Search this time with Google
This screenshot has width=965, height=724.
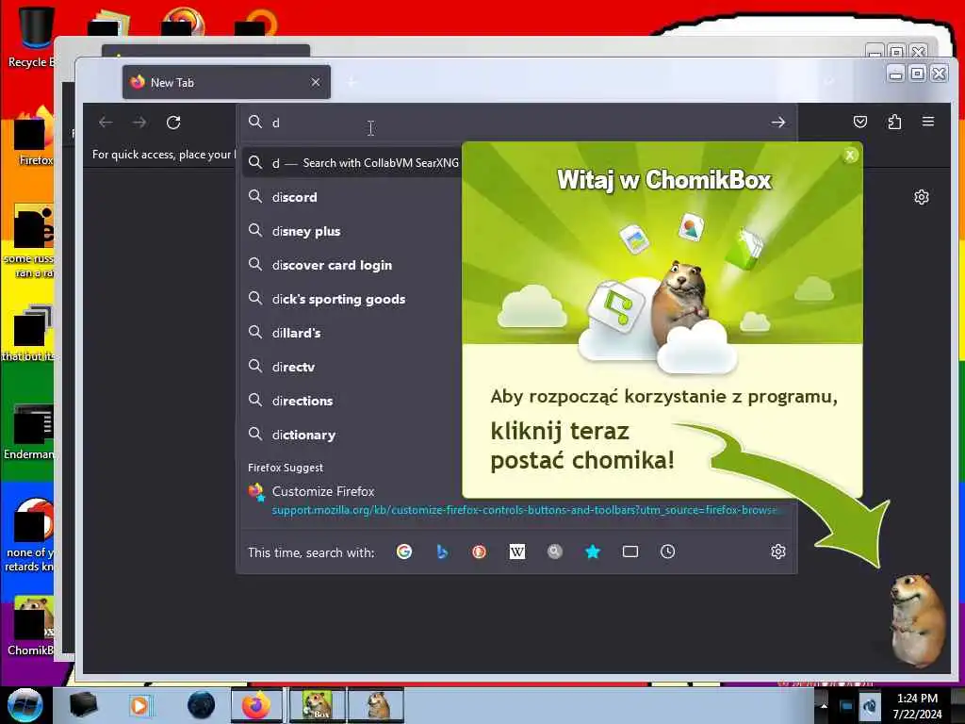(404, 551)
